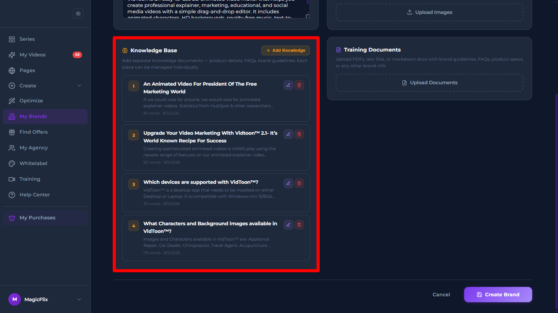Click the Training Documents heading
The image size is (558, 313).
pyautogui.click(x=372, y=50)
